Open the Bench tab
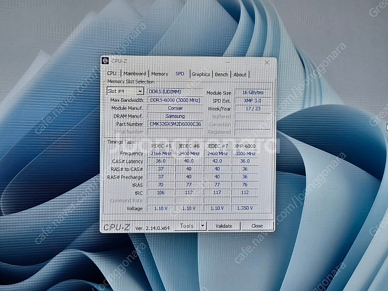This screenshot has width=388, height=291. 221,75
